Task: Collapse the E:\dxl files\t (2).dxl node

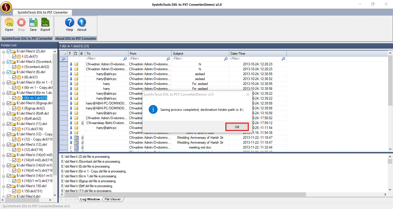Action: pyautogui.click(x=4, y=52)
